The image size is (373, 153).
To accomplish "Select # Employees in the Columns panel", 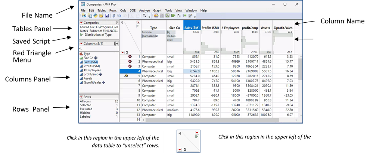I will pos(92,70).
